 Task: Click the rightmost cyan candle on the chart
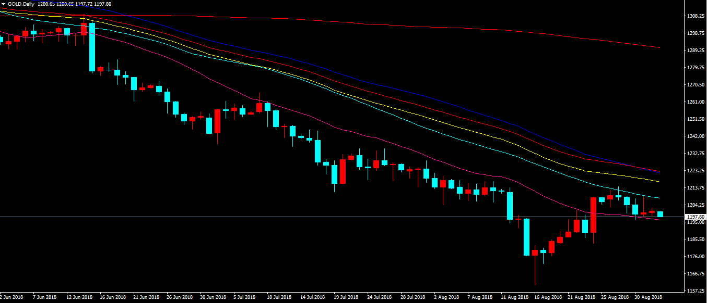coord(660,214)
